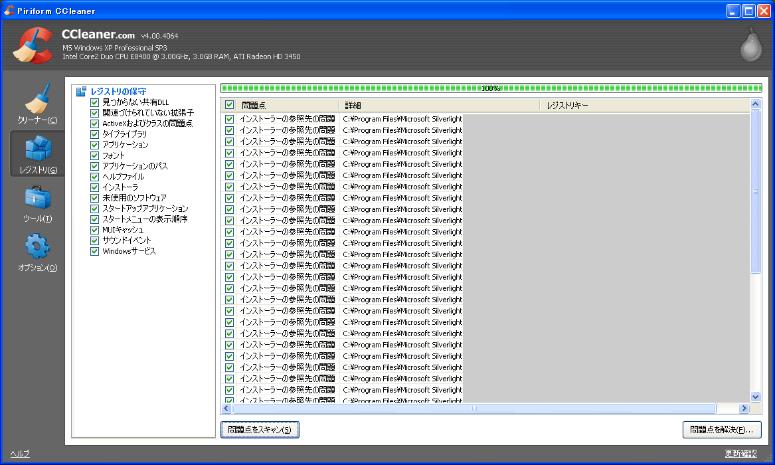Toggle 関連づけられていない拡張子 checkbox
This screenshot has height=465, width=775.
pos(95,113)
